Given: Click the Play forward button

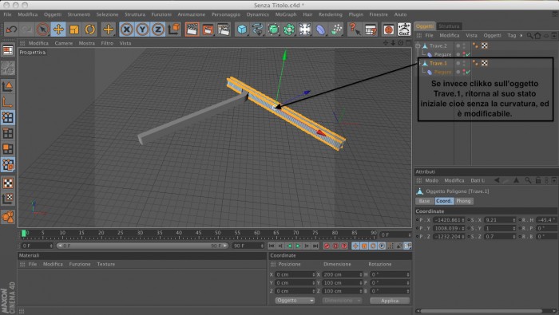Looking at the screenshot, I should point(298,246).
